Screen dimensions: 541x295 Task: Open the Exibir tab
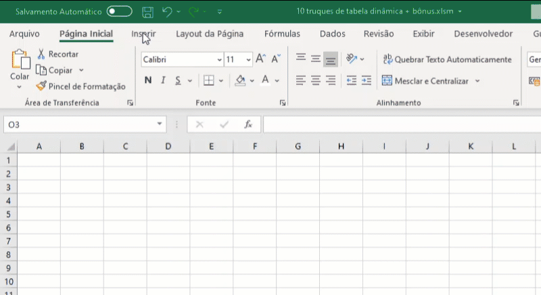423,34
